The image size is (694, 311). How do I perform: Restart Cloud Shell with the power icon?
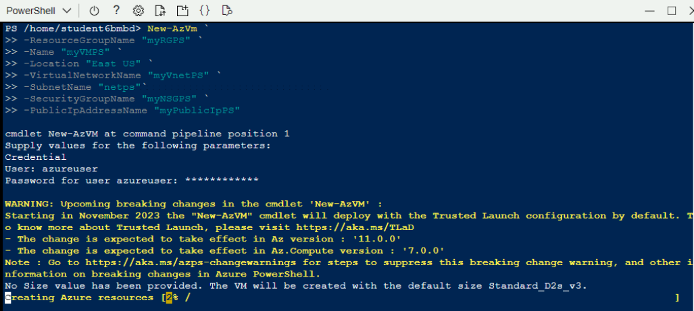click(95, 11)
